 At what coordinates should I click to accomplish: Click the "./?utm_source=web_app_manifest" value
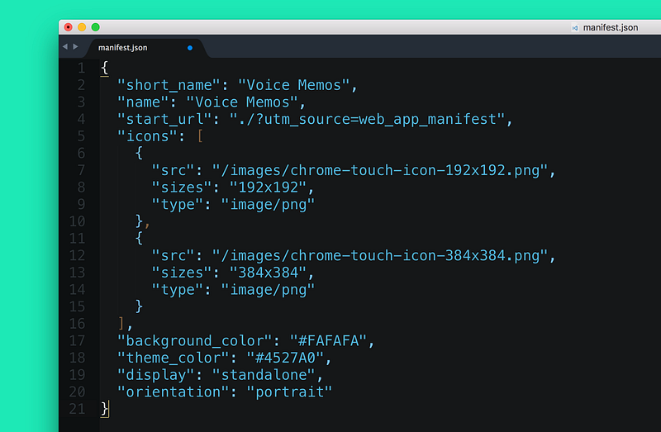coord(367,119)
